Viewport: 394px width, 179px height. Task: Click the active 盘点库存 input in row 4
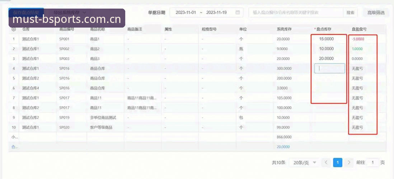click(x=329, y=68)
